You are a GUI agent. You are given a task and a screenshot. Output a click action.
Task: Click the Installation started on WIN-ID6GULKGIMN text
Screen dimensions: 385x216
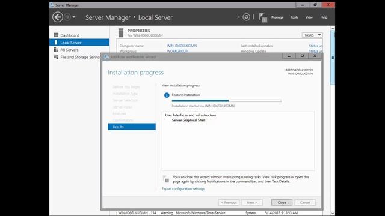coord(203,106)
